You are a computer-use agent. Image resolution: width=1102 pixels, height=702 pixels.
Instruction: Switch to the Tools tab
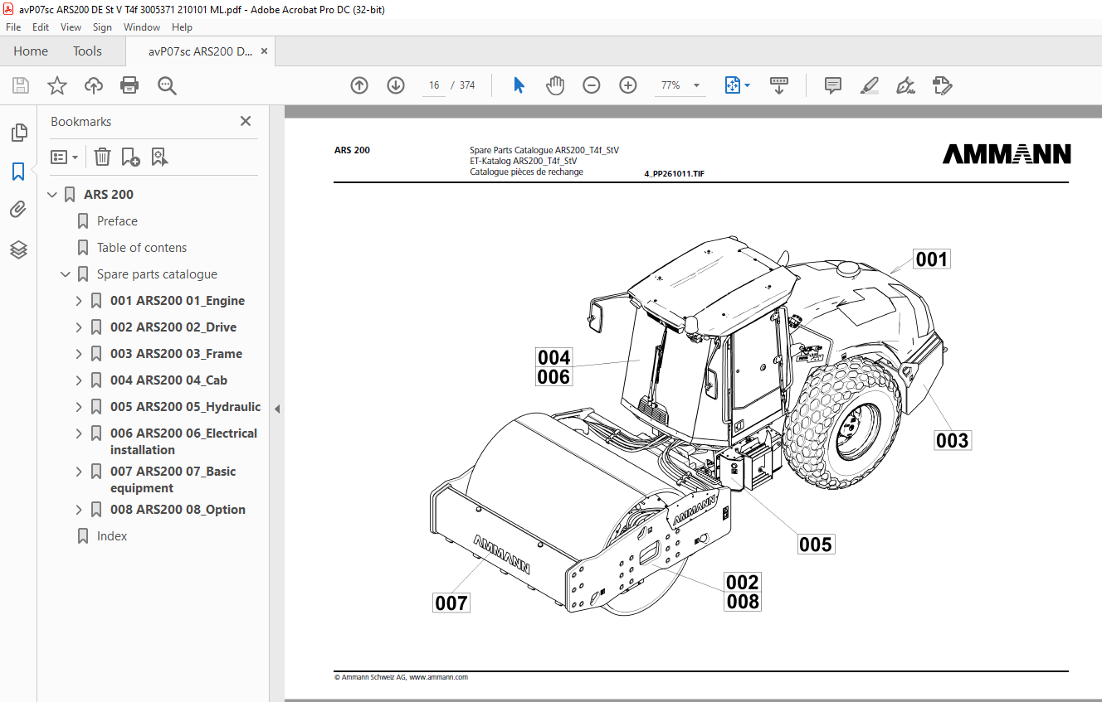tap(87, 51)
